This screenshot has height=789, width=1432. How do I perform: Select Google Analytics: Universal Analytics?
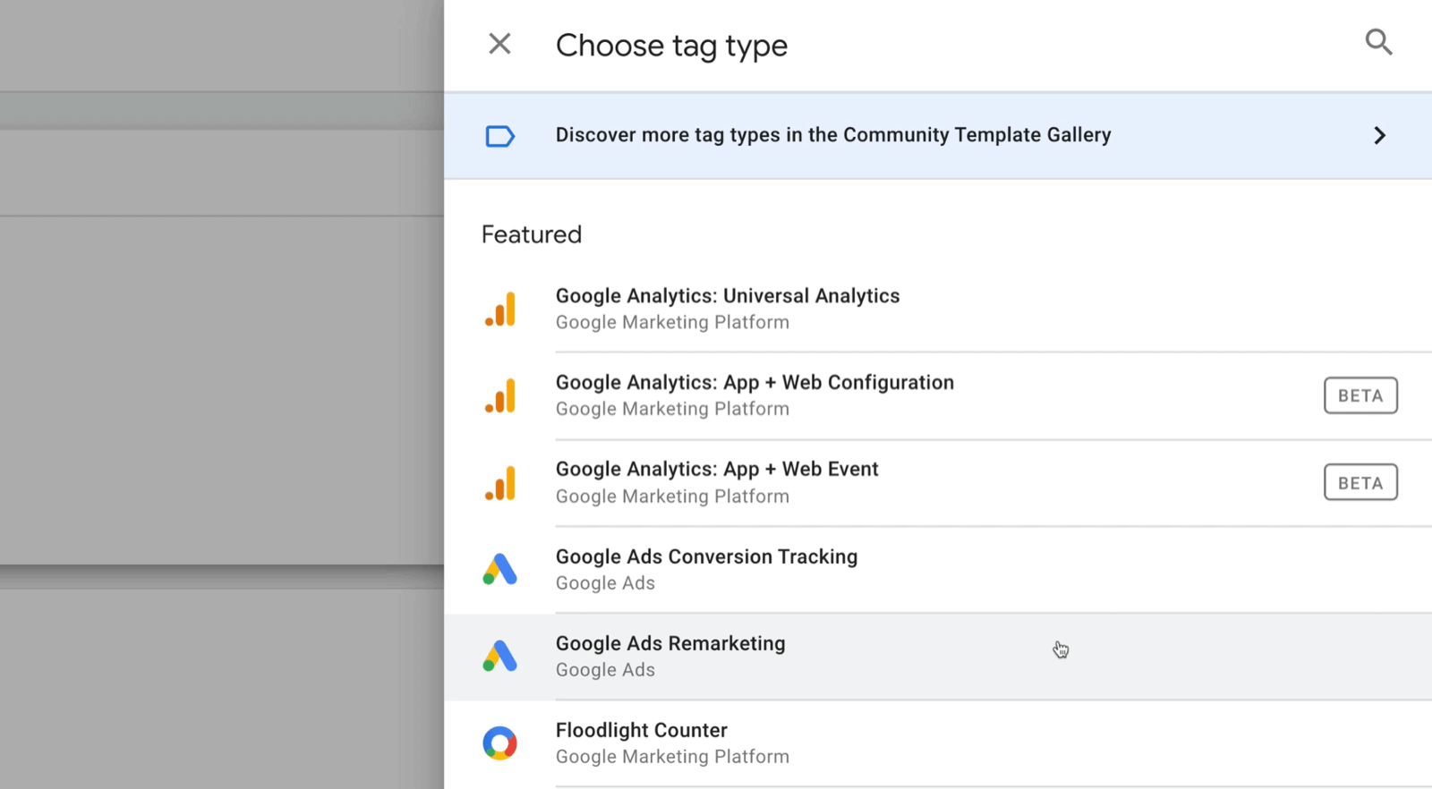coord(727,296)
